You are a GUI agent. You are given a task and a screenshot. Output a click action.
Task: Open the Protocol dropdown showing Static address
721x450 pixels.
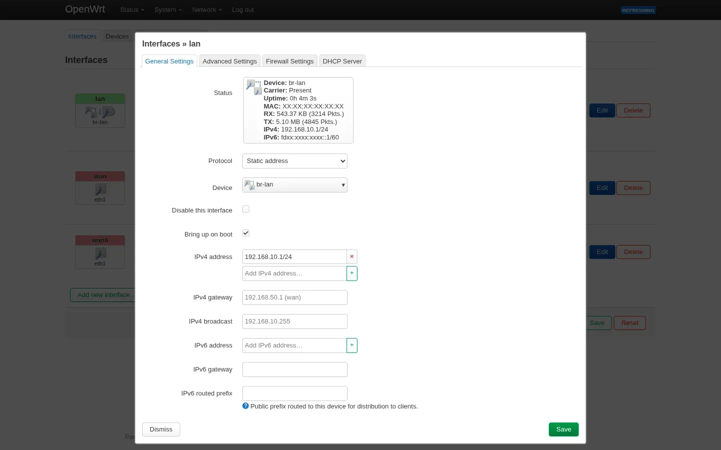(x=295, y=161)
